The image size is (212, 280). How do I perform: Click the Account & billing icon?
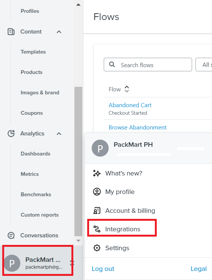pos(97,211)
